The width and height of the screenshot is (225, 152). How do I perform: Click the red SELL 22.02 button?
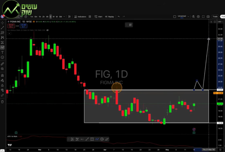[x=11, y=26]
